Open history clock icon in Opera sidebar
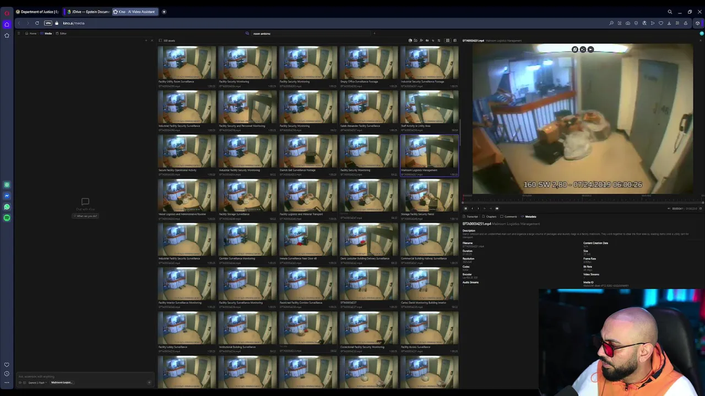This screenshot has width=705, height=396. pyautogui.click(x=7, y=373)
